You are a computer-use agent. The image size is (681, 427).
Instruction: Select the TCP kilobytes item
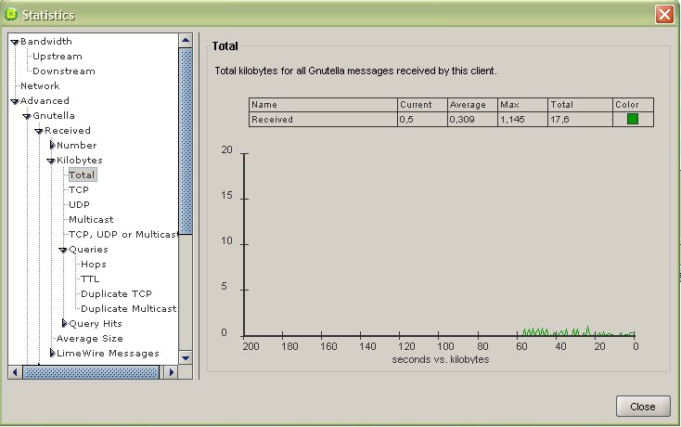[79, 189]
